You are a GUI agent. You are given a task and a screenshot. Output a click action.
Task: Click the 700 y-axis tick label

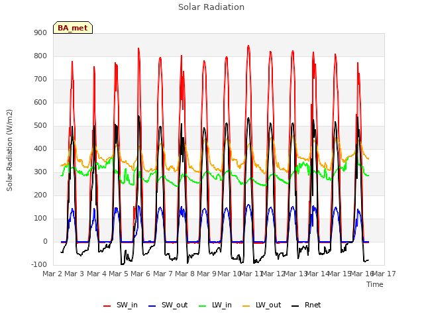tap(40, 79)
